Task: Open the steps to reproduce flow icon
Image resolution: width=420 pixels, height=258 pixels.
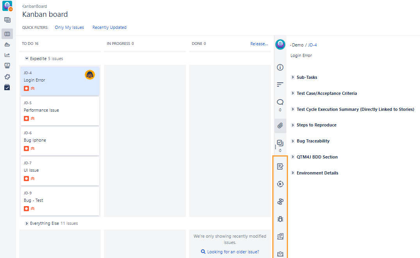Action: [x=280, y=201]
